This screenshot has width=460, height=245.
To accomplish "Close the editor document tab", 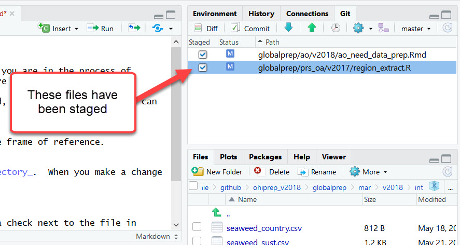I will 12,13.
